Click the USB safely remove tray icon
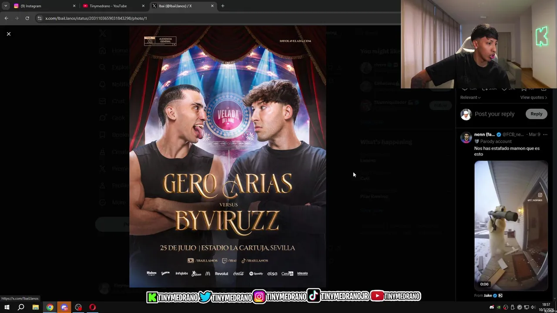Image resolution: width=557 pixels, height=313 pixels. (x=513, y=307)
